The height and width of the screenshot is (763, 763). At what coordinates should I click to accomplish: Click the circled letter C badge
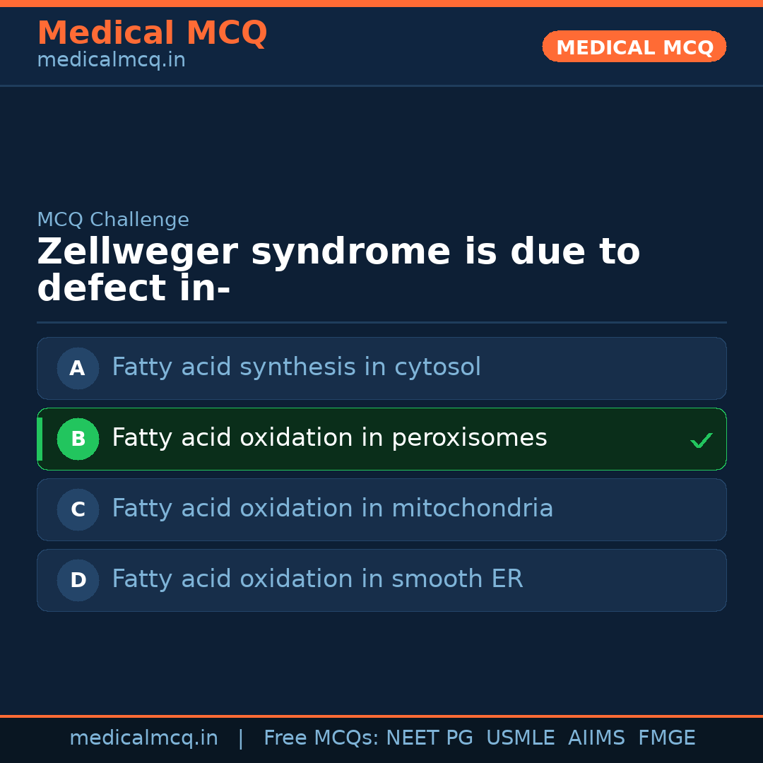coord(78,509)
